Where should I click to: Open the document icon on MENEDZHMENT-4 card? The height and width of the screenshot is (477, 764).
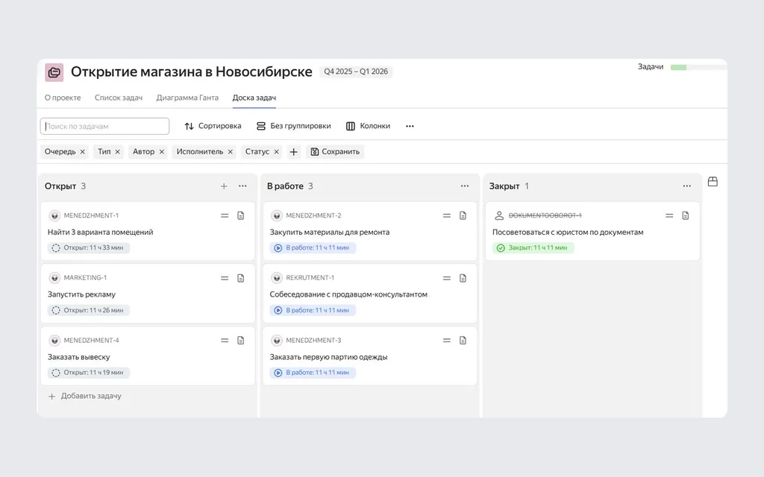click(241, 340)
